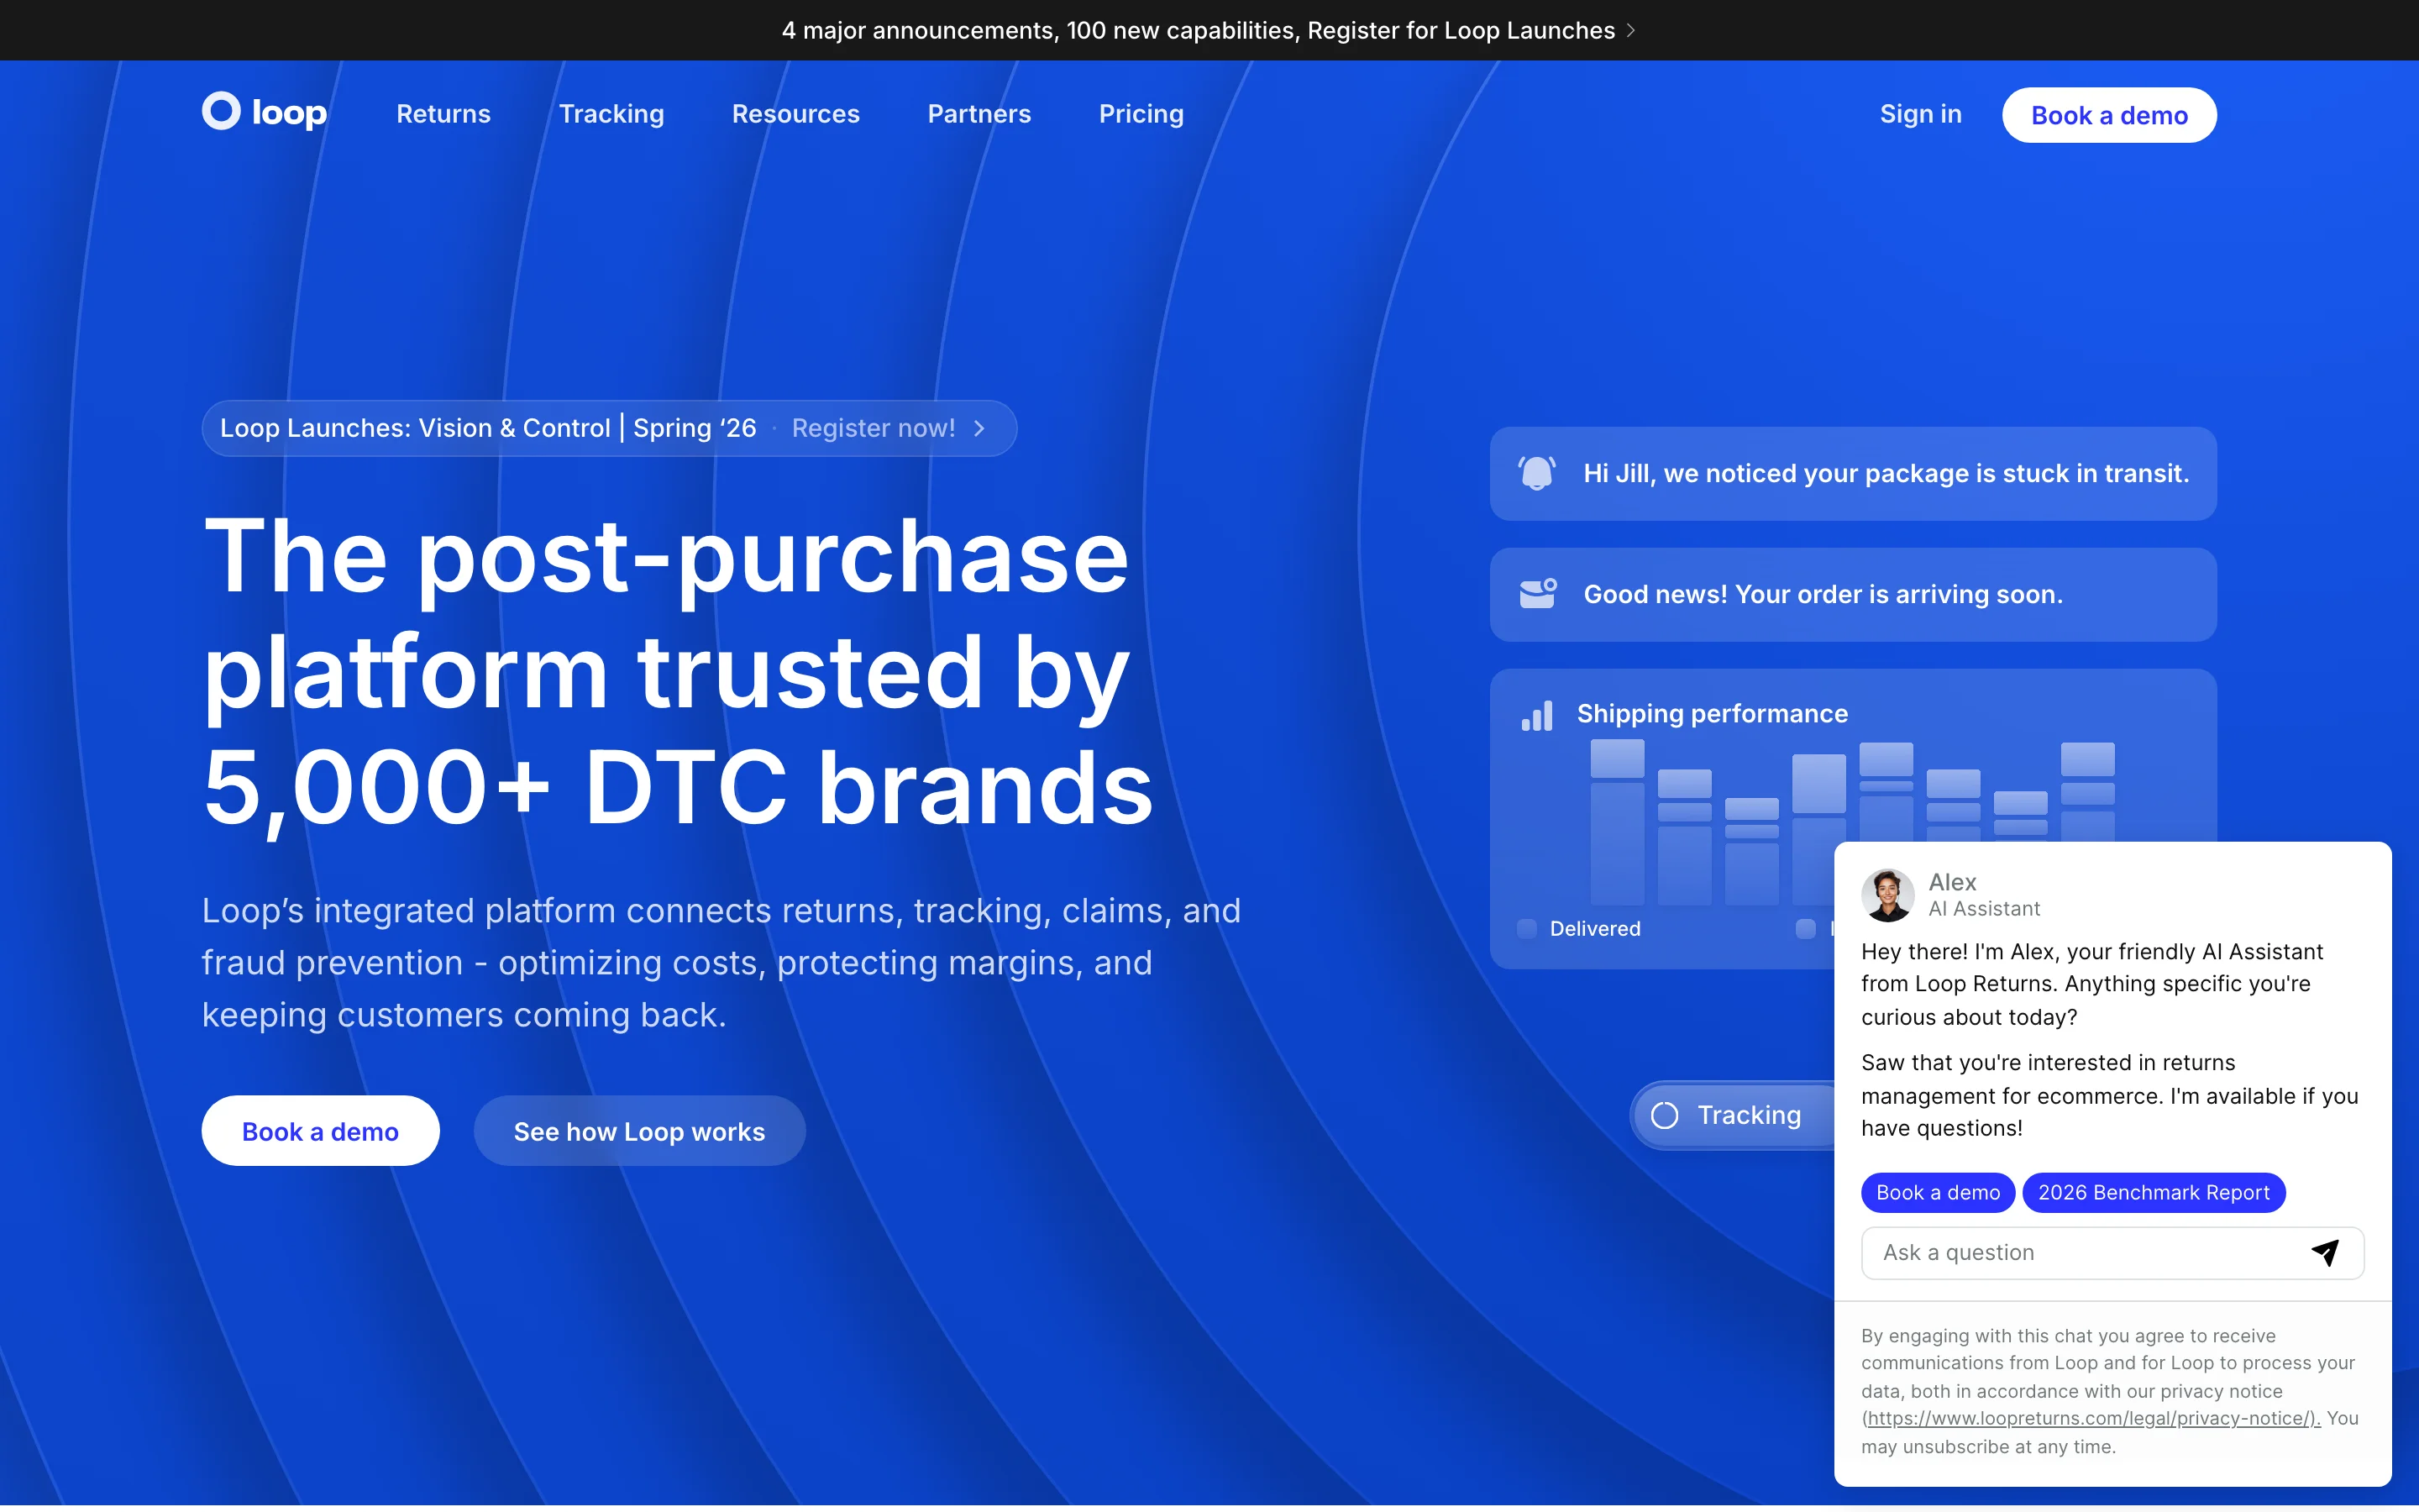This screenshot has width=2419, height=1512.
Task: Toggle the Delivered legend checkbox
Action: pyautogui.click(x=1526, y=928)
